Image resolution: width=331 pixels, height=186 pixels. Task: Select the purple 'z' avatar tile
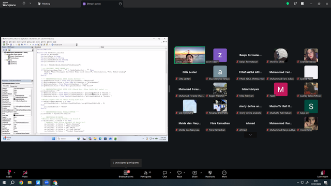coord(220,55)
